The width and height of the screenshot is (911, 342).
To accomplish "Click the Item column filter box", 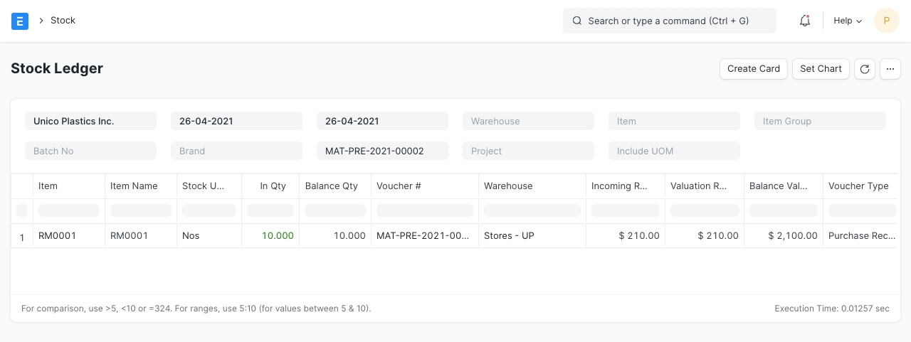I will [x=69, y=210].
